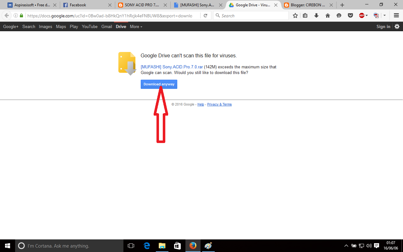The height and width of the screenshot is (252, 403).
Task: Open Play in Google bar
Action: (74, 26)
